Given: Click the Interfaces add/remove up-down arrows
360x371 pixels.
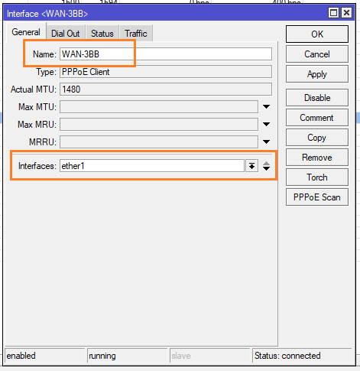Looking at the screenshot, I should [266, 166].
